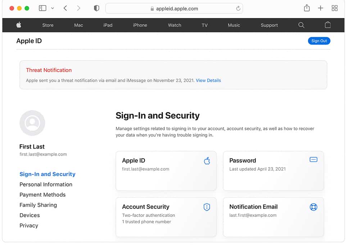Open the Support menu item

(x=269, y=25)
